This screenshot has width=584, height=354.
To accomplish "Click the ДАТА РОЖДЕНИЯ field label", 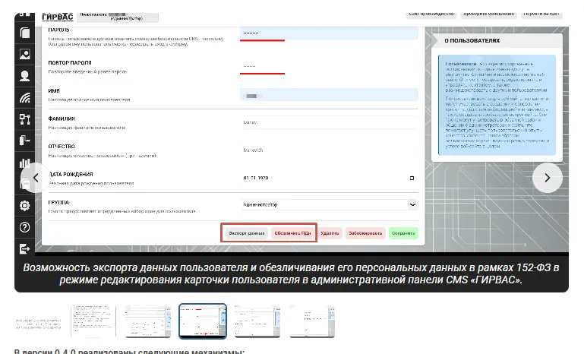I will (71, 175).
